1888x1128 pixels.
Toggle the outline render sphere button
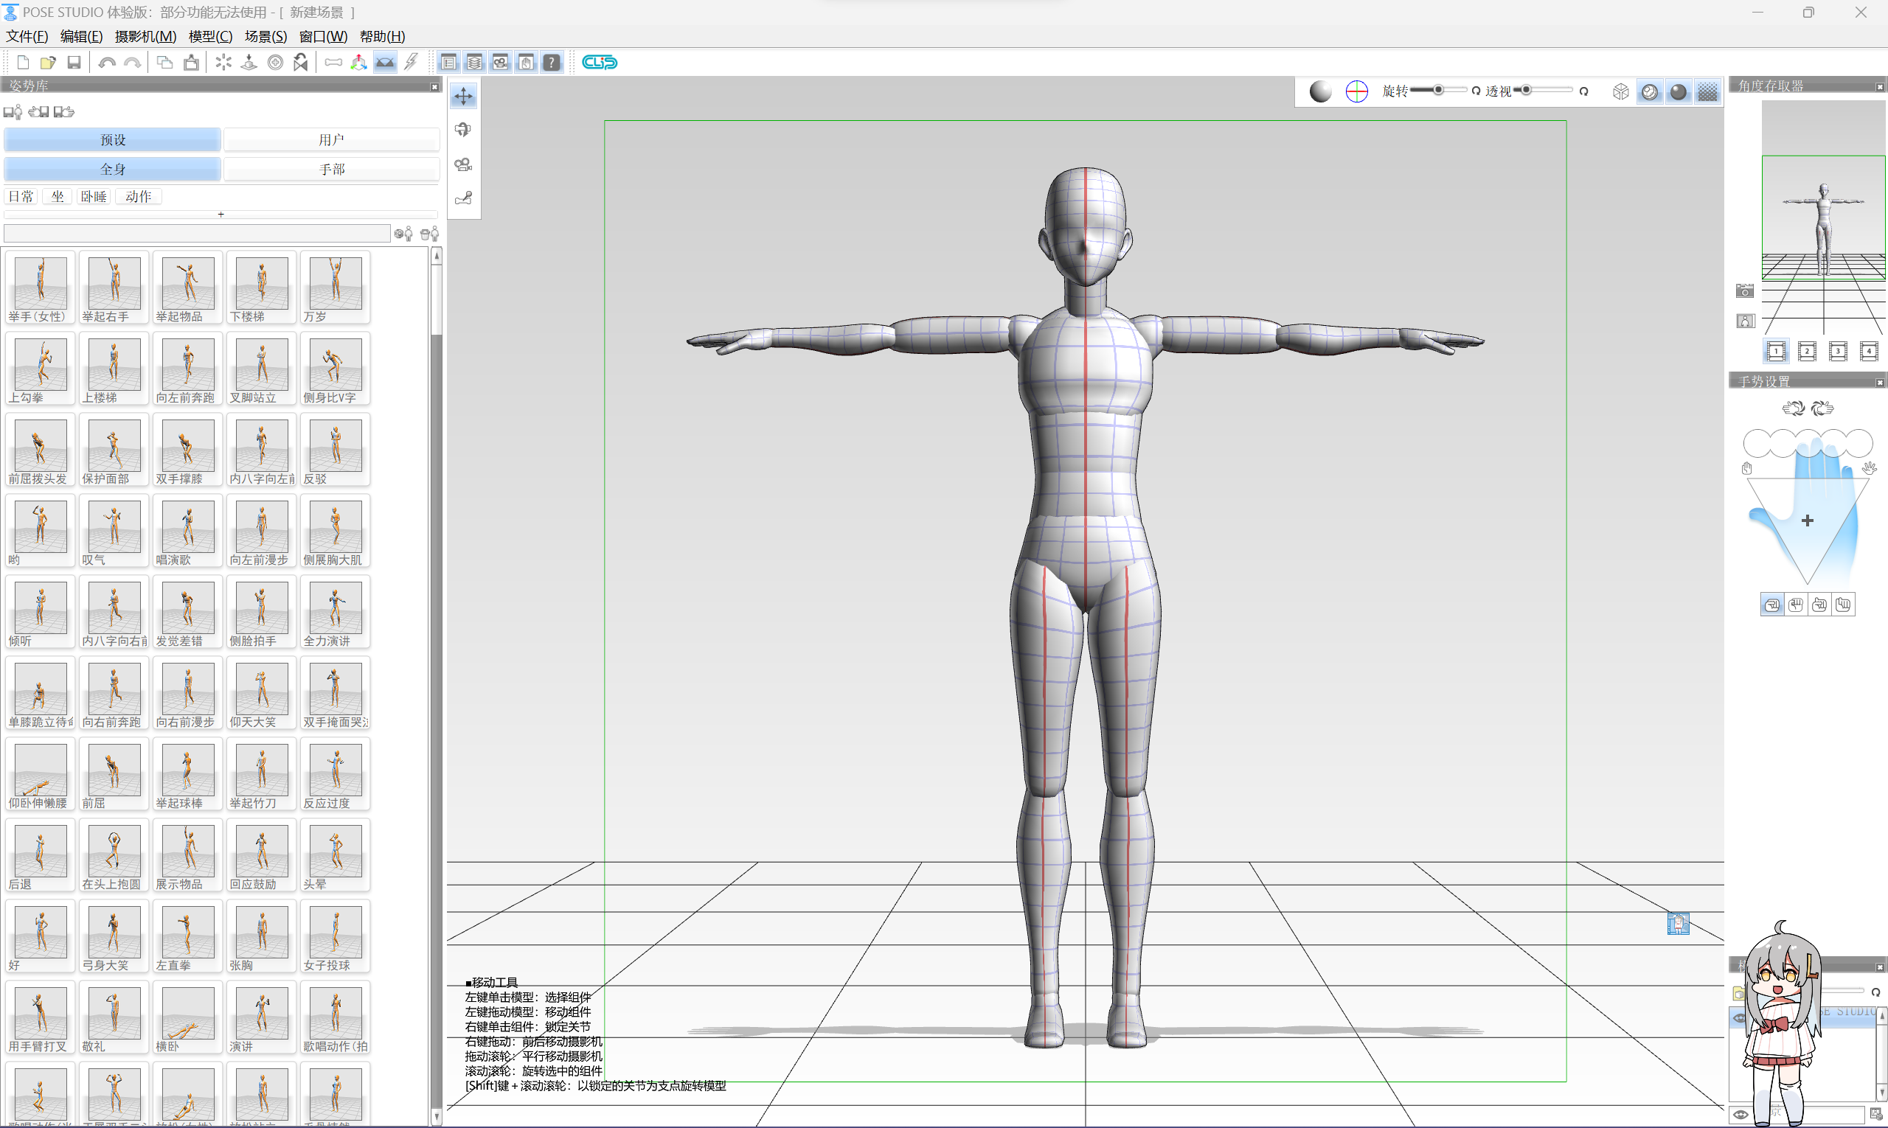point(1649,92)
